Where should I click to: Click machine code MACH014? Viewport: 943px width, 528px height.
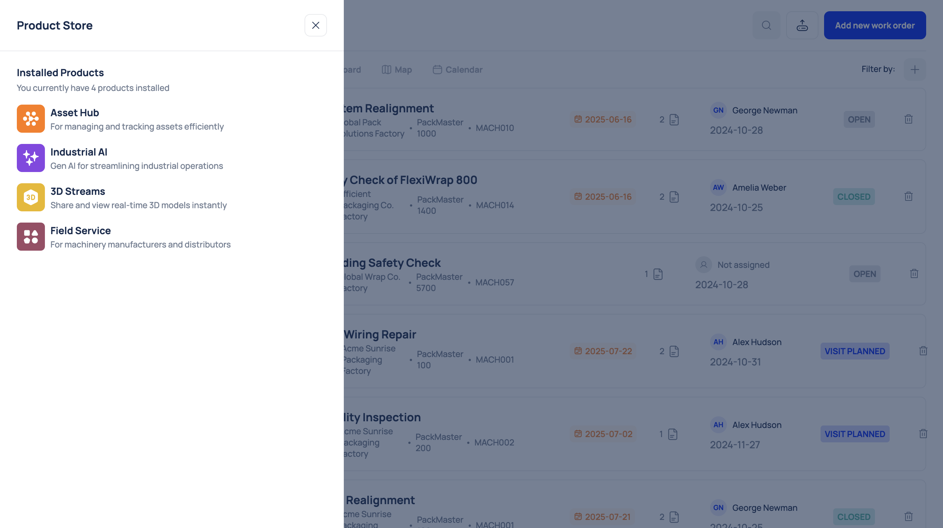click(x=495, y=205)
